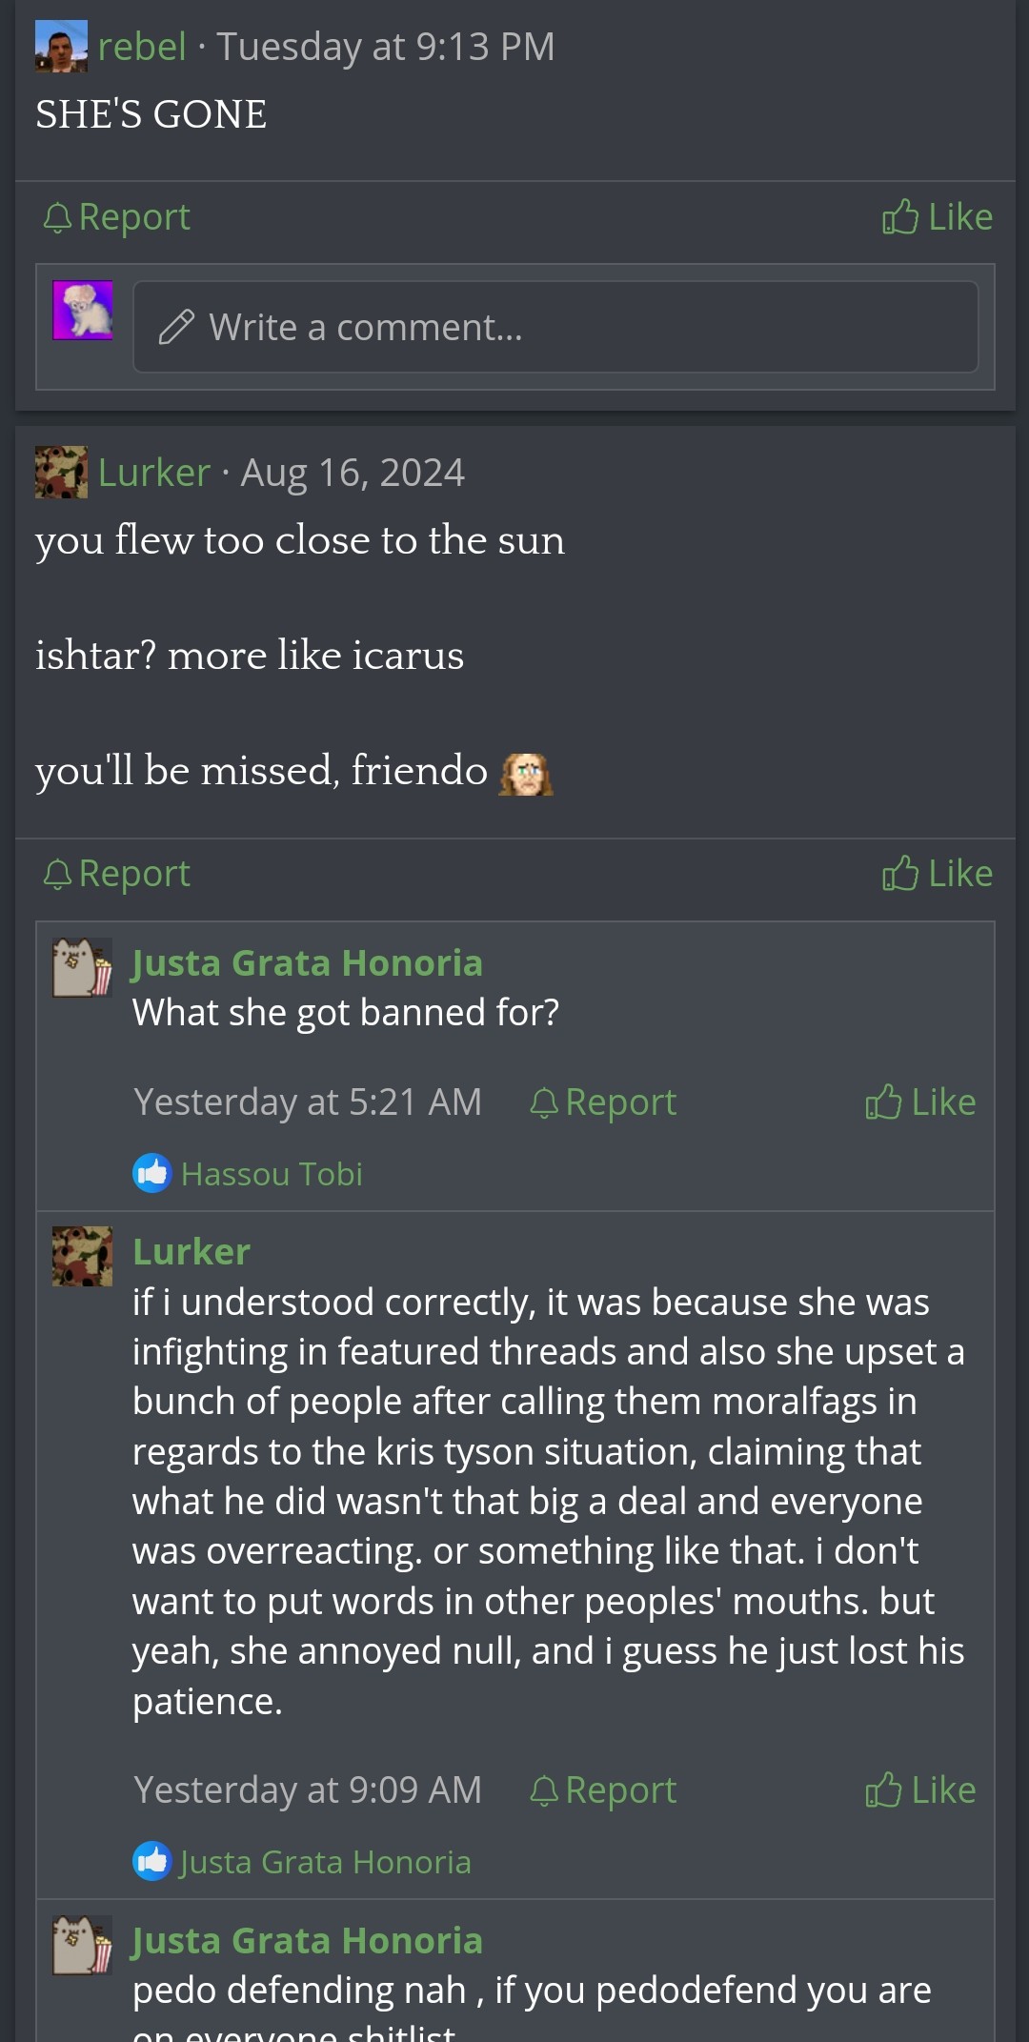1029x2042 pixels.
Task: Click rebel's profile avatar
Action: [x=61, y=47]
